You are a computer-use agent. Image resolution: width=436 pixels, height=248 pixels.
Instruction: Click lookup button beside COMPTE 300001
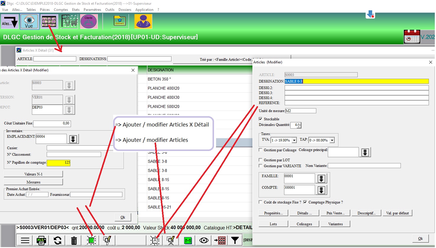321,190
